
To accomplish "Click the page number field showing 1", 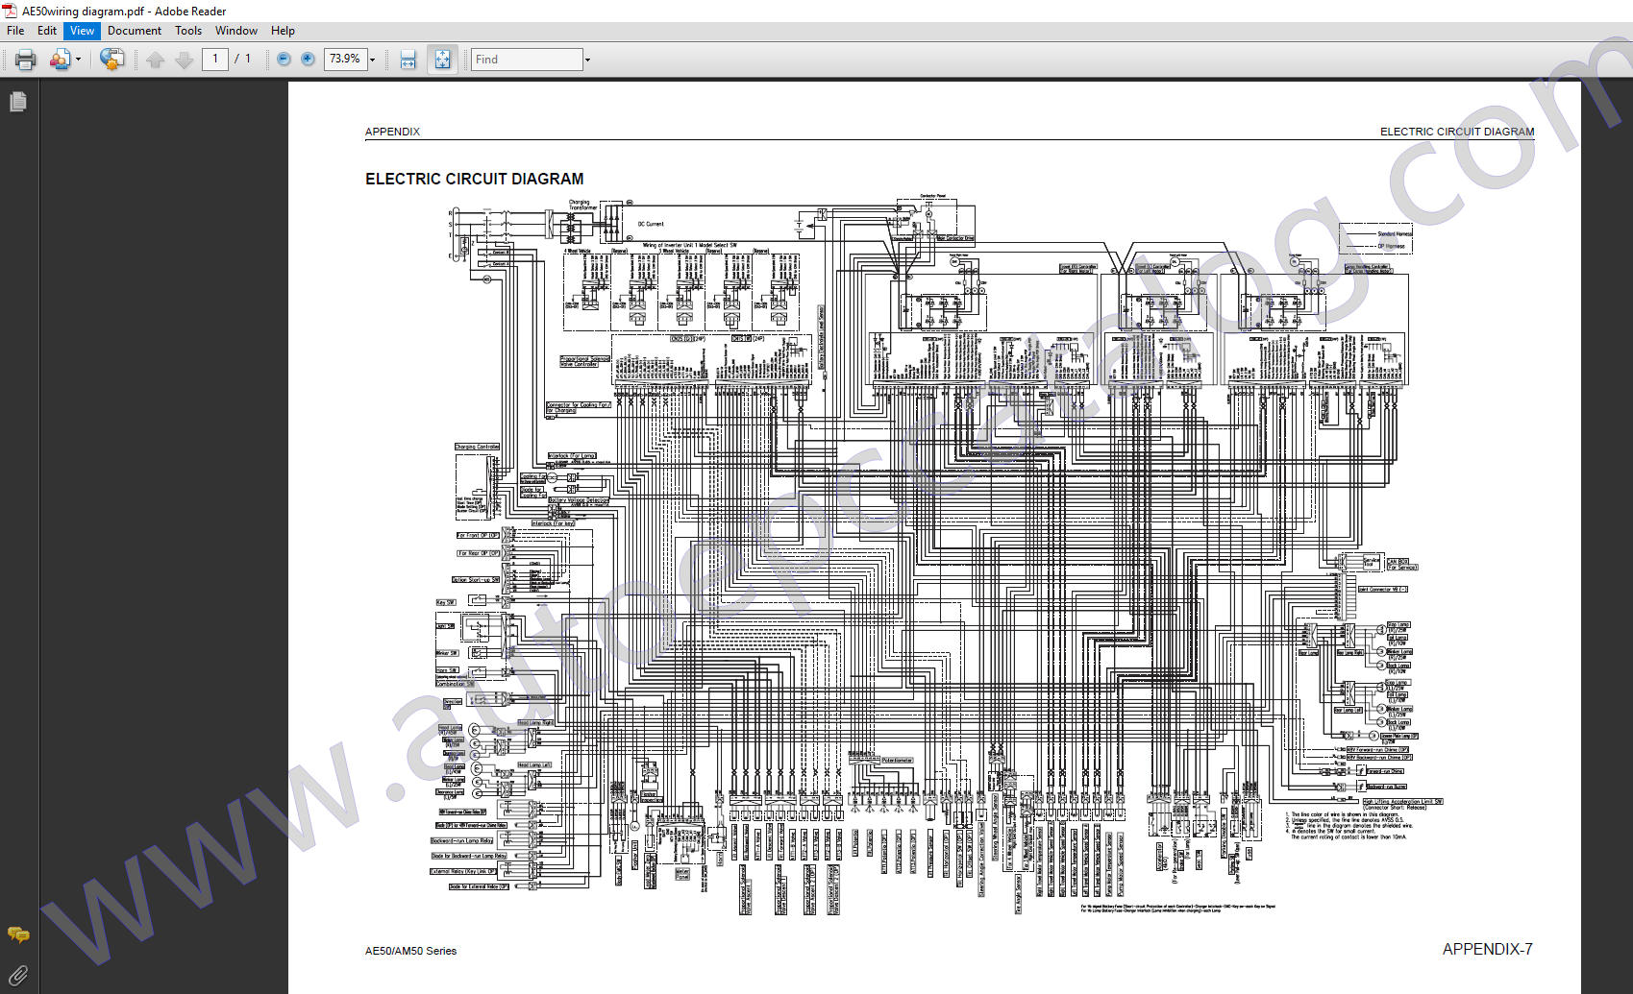I will click(x=216, y=59).
